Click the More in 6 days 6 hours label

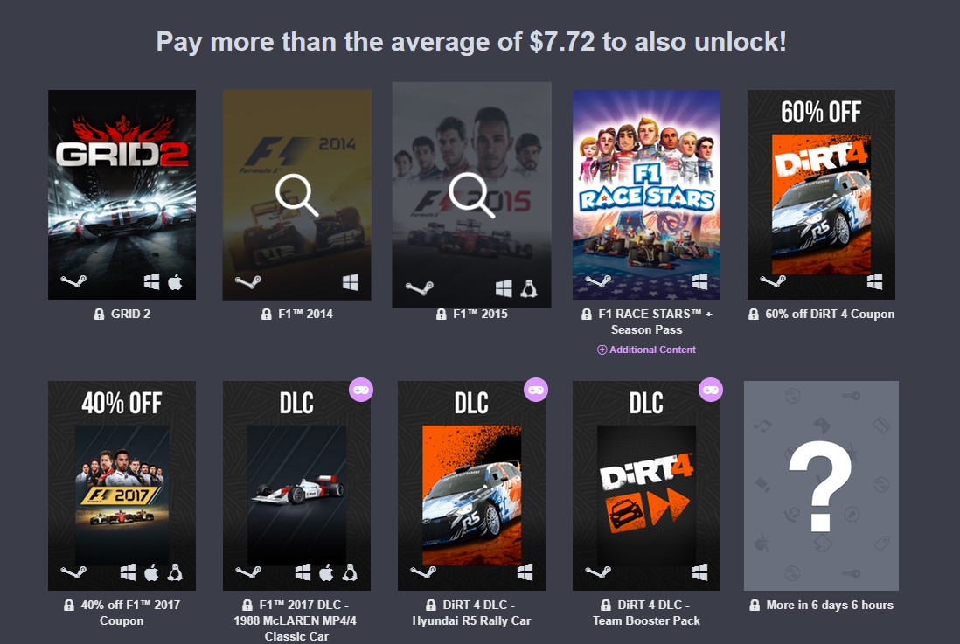point(830,605)
